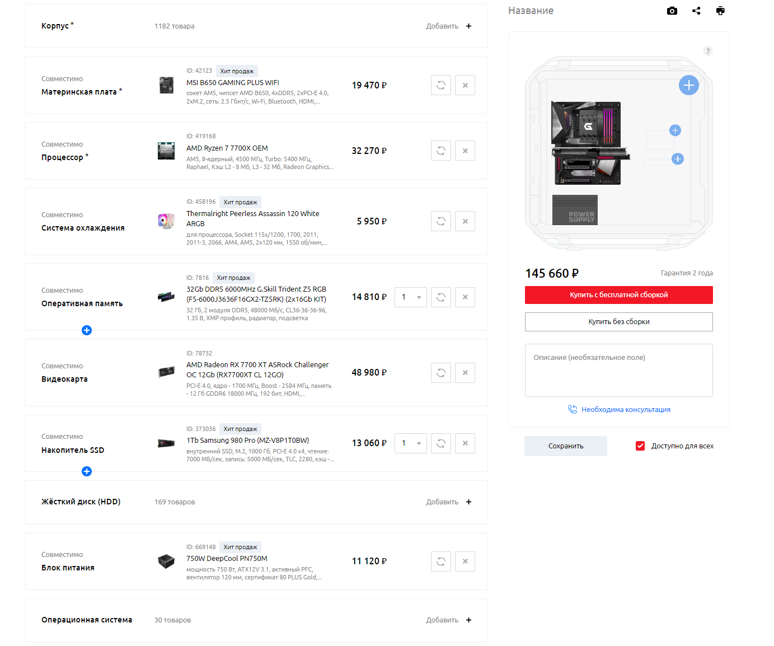Print the configuration using printer icon

[720, 11]
